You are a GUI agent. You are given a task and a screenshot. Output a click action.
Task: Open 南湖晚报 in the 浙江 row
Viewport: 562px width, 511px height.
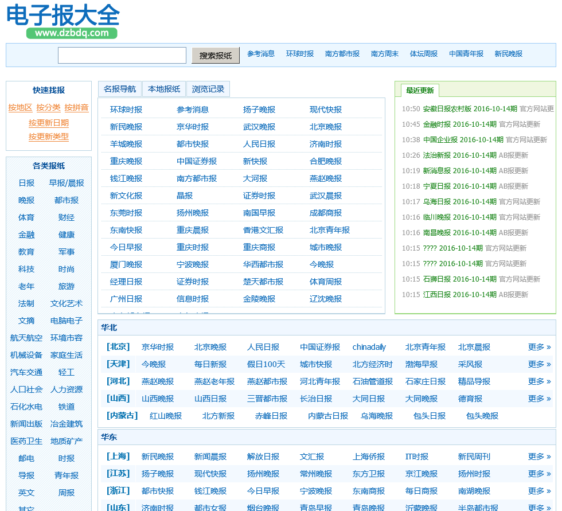tap(474, 491)
